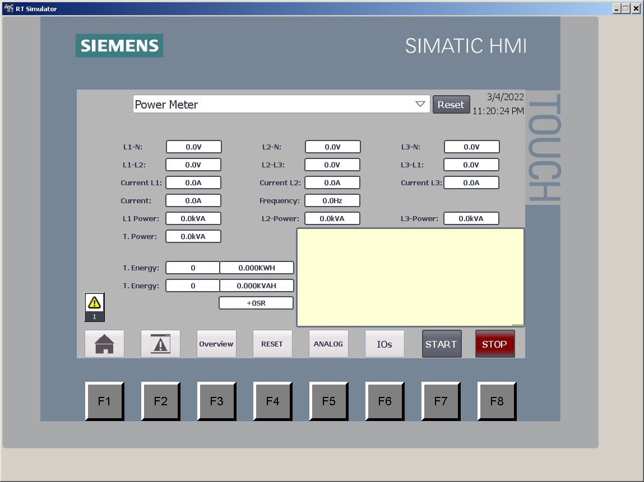Viewport: 644px width, 482px height.
Task: Select the L1-N voltage field
Action: coord(194,147)
